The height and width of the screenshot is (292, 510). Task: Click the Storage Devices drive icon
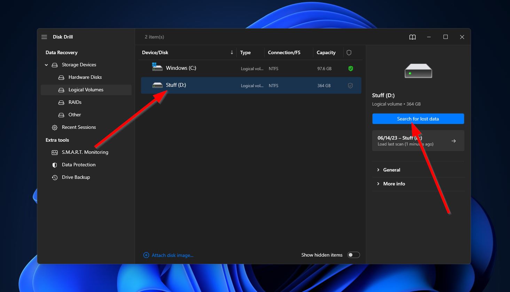(x=55, y=65)
